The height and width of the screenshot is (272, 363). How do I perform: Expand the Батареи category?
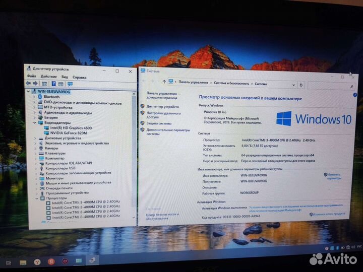[x=34, y=117]
